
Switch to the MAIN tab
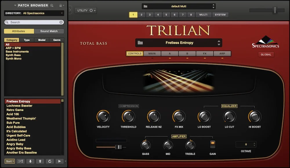(x=152, y=53)
